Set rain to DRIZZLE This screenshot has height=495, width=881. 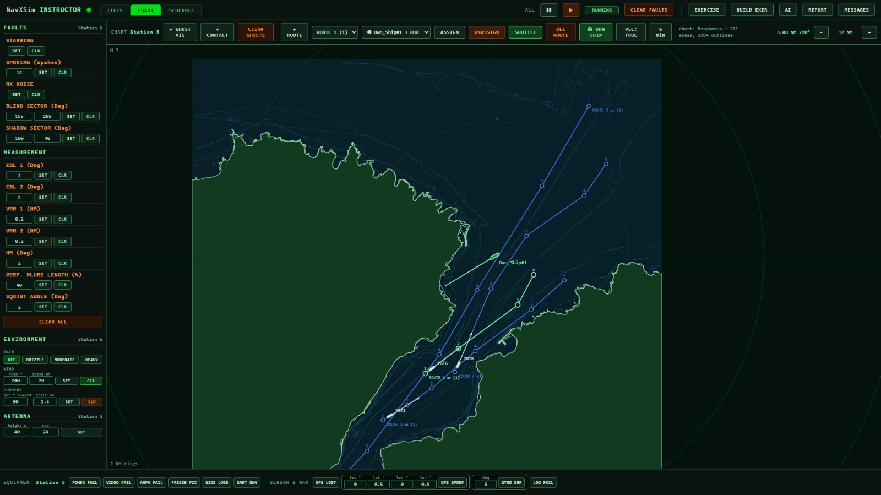35,360
